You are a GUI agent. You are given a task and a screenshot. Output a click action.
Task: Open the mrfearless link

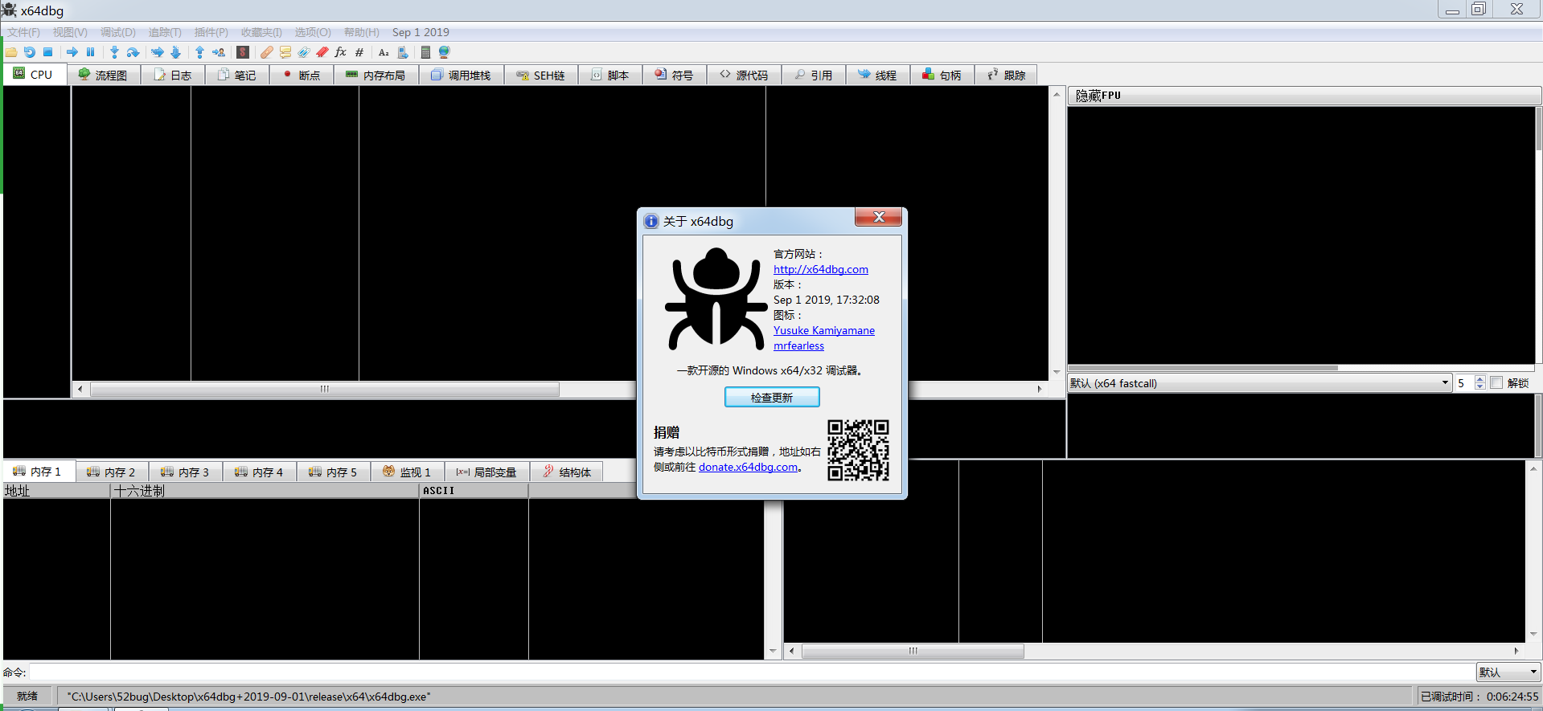point(798,345)
